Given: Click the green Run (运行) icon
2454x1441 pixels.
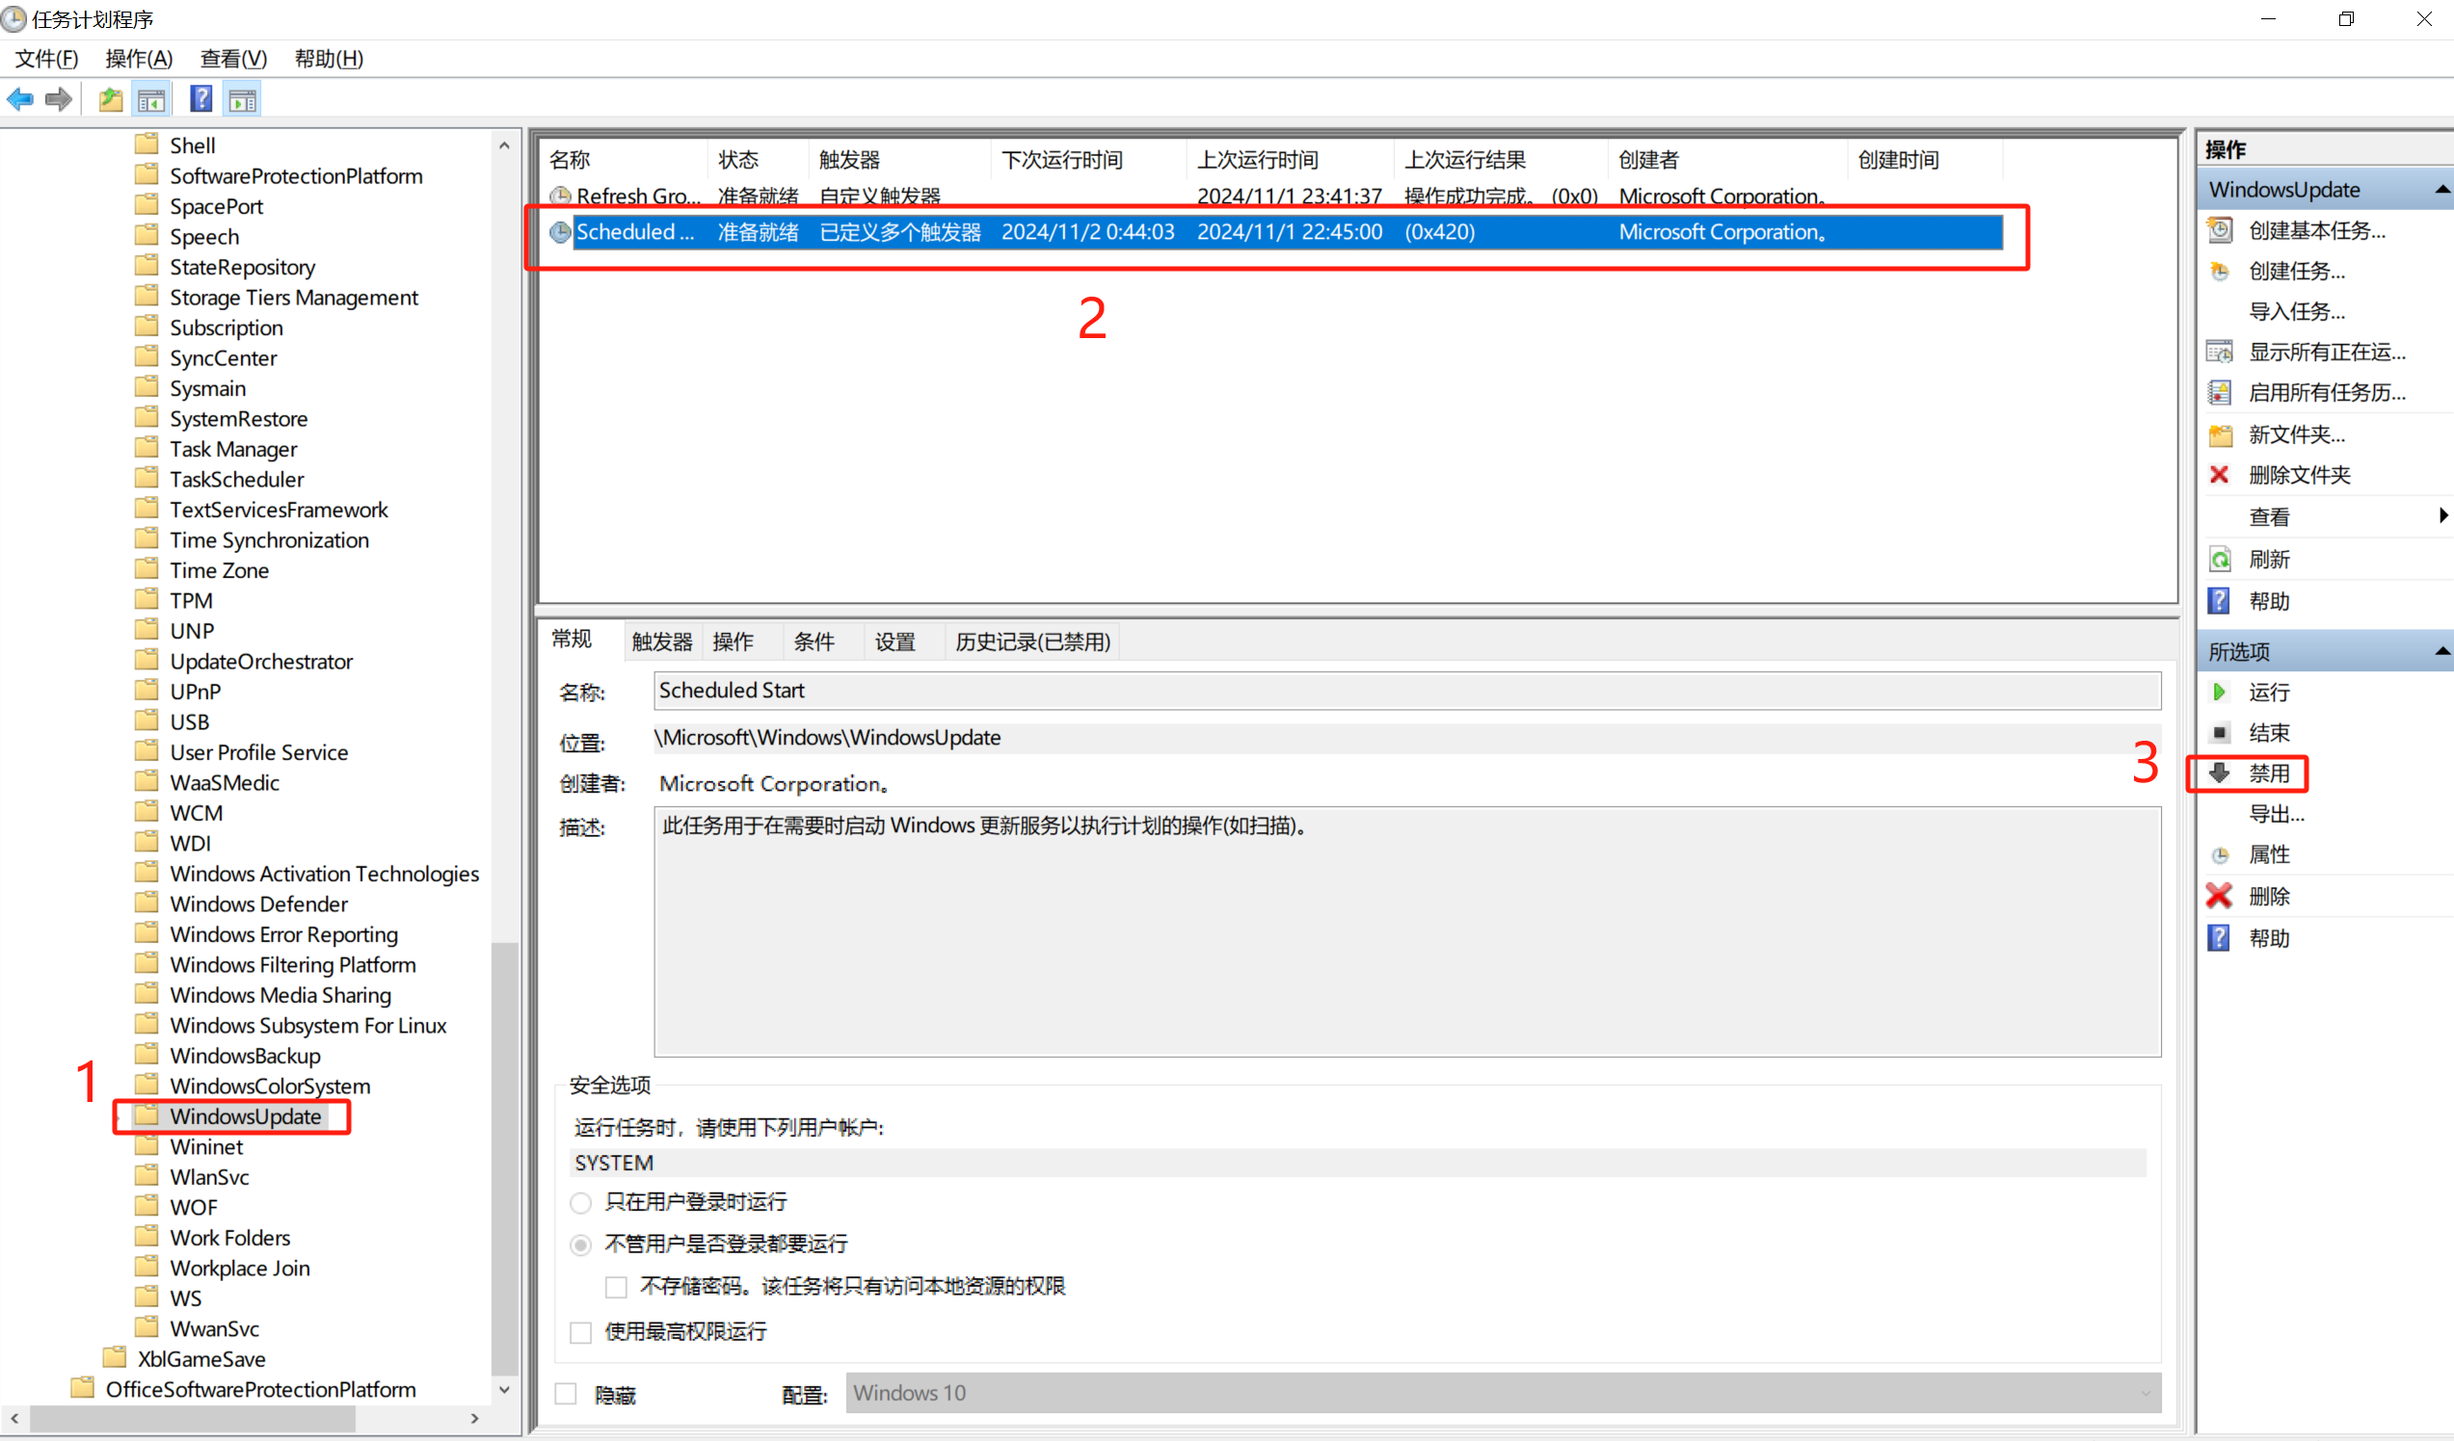Looking at the screenshot, I should [2220, 692].
